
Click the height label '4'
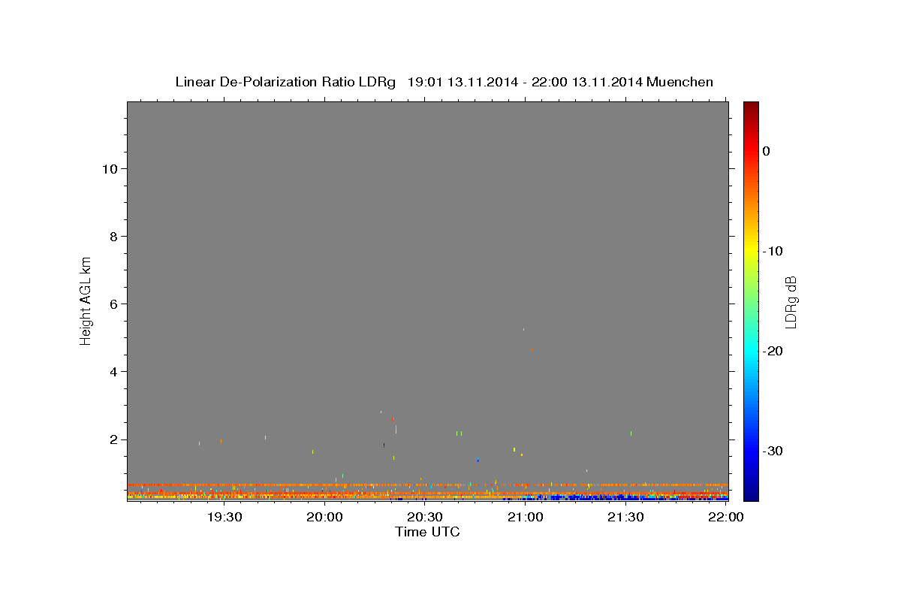click(113, 372)
